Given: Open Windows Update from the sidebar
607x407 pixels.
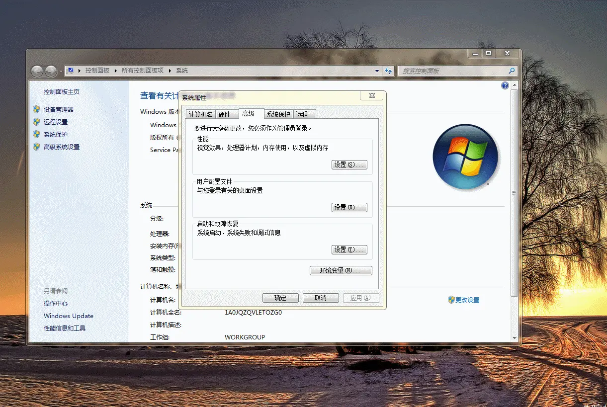Looking at the screenshot, I should (x=69, y=316).
